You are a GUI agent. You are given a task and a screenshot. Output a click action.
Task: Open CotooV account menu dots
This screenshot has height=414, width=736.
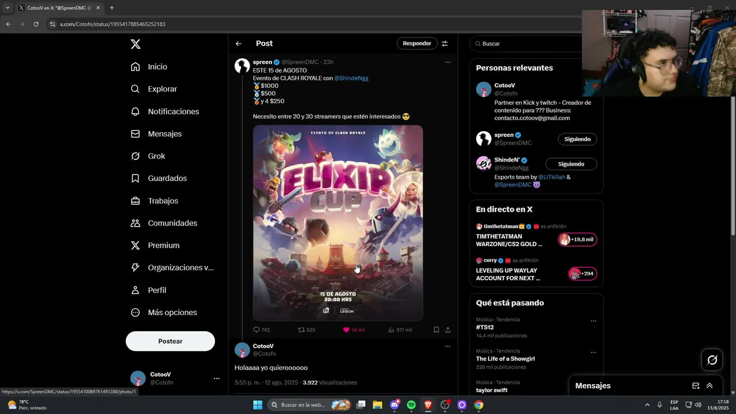coord(217,378)
